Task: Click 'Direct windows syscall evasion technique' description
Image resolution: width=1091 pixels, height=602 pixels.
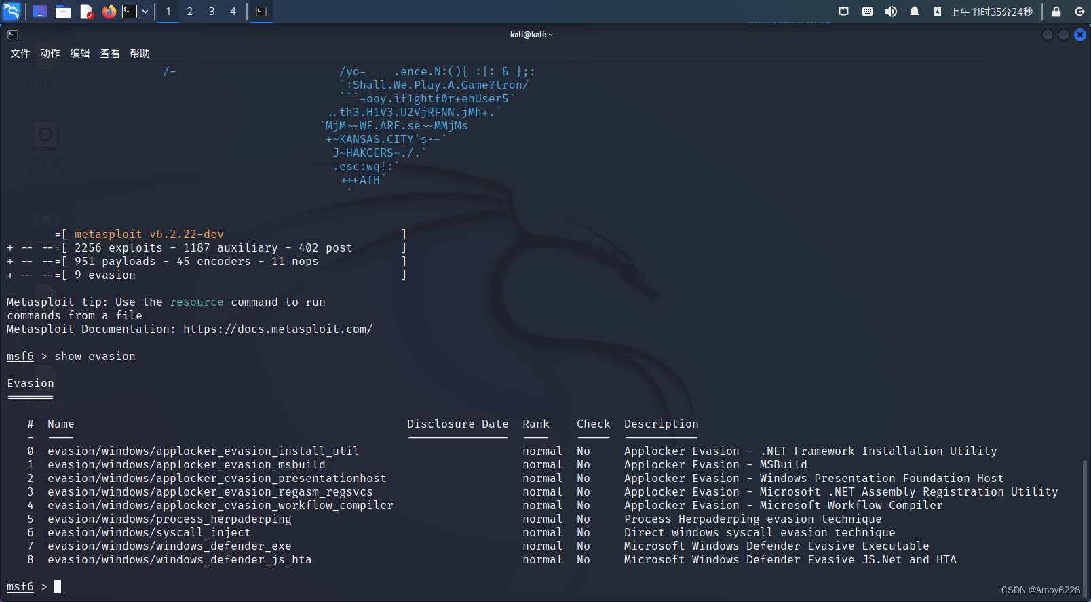Action: [x=760, y=533]
